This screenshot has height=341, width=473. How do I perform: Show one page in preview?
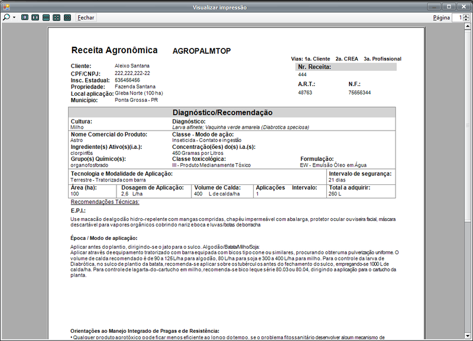(x=25, y=18)
